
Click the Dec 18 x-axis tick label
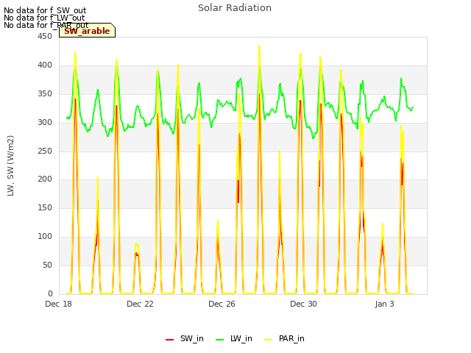click(x=59, y=304)
